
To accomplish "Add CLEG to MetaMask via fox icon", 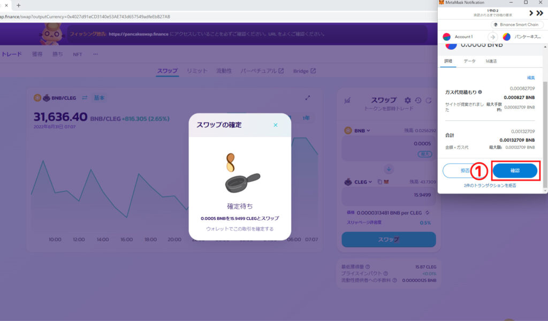I will click(x=386, y=182).
